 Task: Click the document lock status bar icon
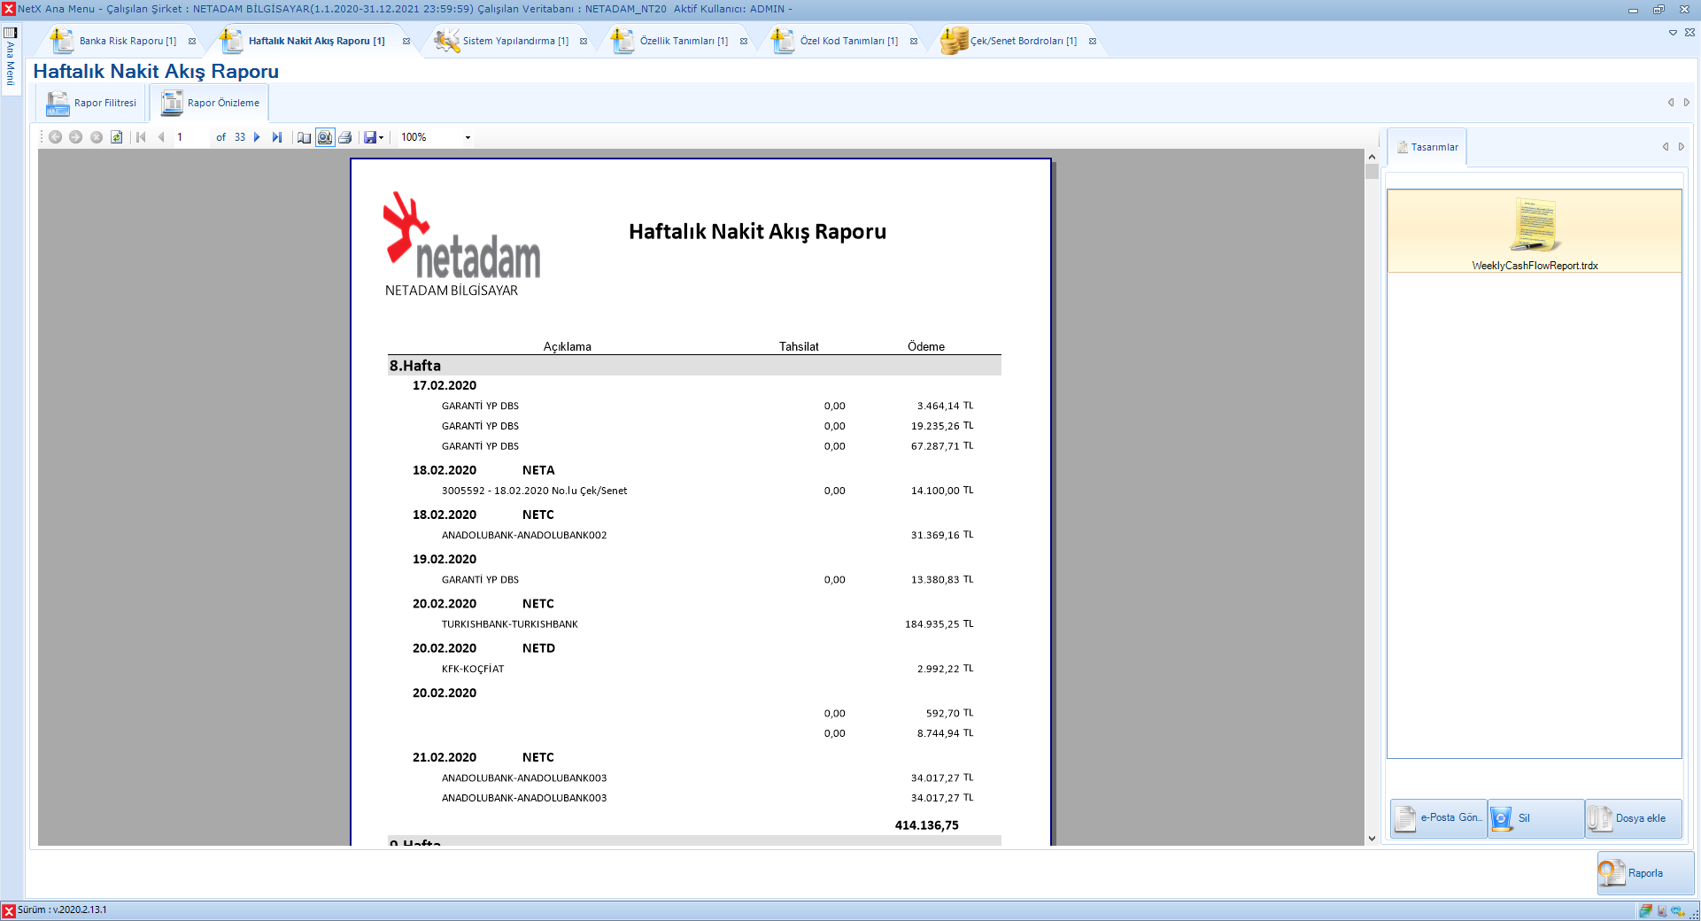[1662, 910]
